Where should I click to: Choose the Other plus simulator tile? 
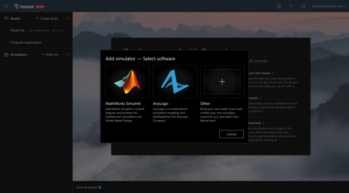click(x=222, y=82)
